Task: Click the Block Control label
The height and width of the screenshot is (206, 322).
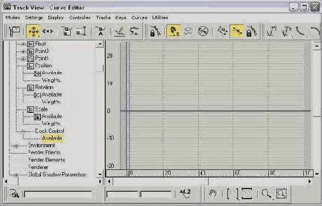Action: 49,131
